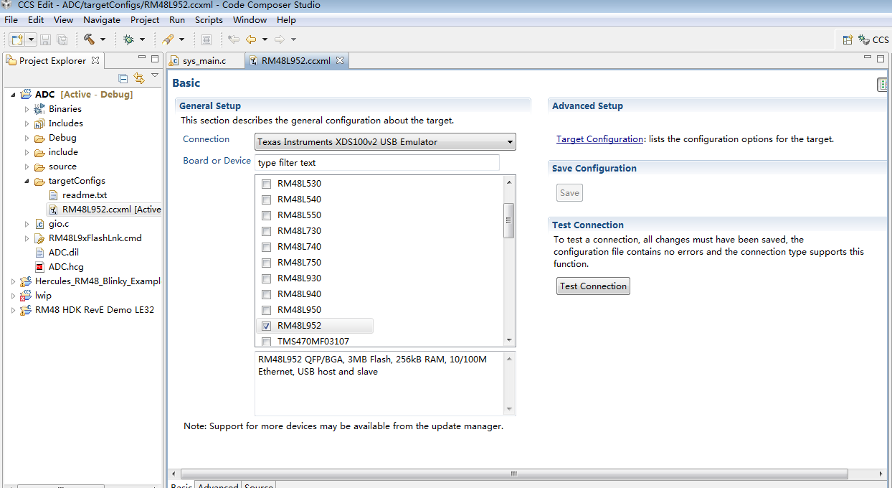This screenshot has width=892, height=488.
Task: Open the Target Configuration link
Action: (599, 139)
